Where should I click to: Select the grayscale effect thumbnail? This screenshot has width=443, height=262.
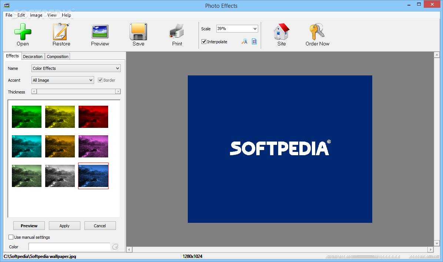(60, 176)
